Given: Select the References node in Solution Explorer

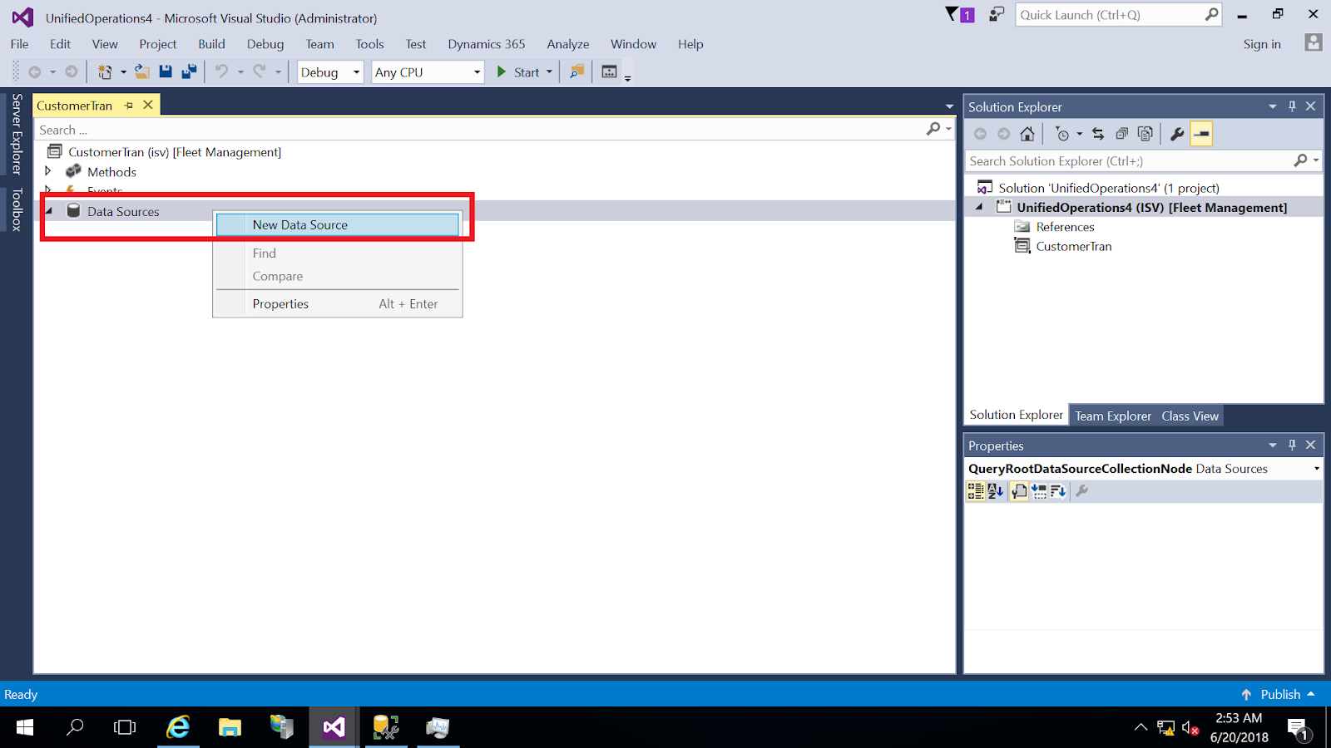Looking at the screenshot, I should click(x=1065, y=227).
